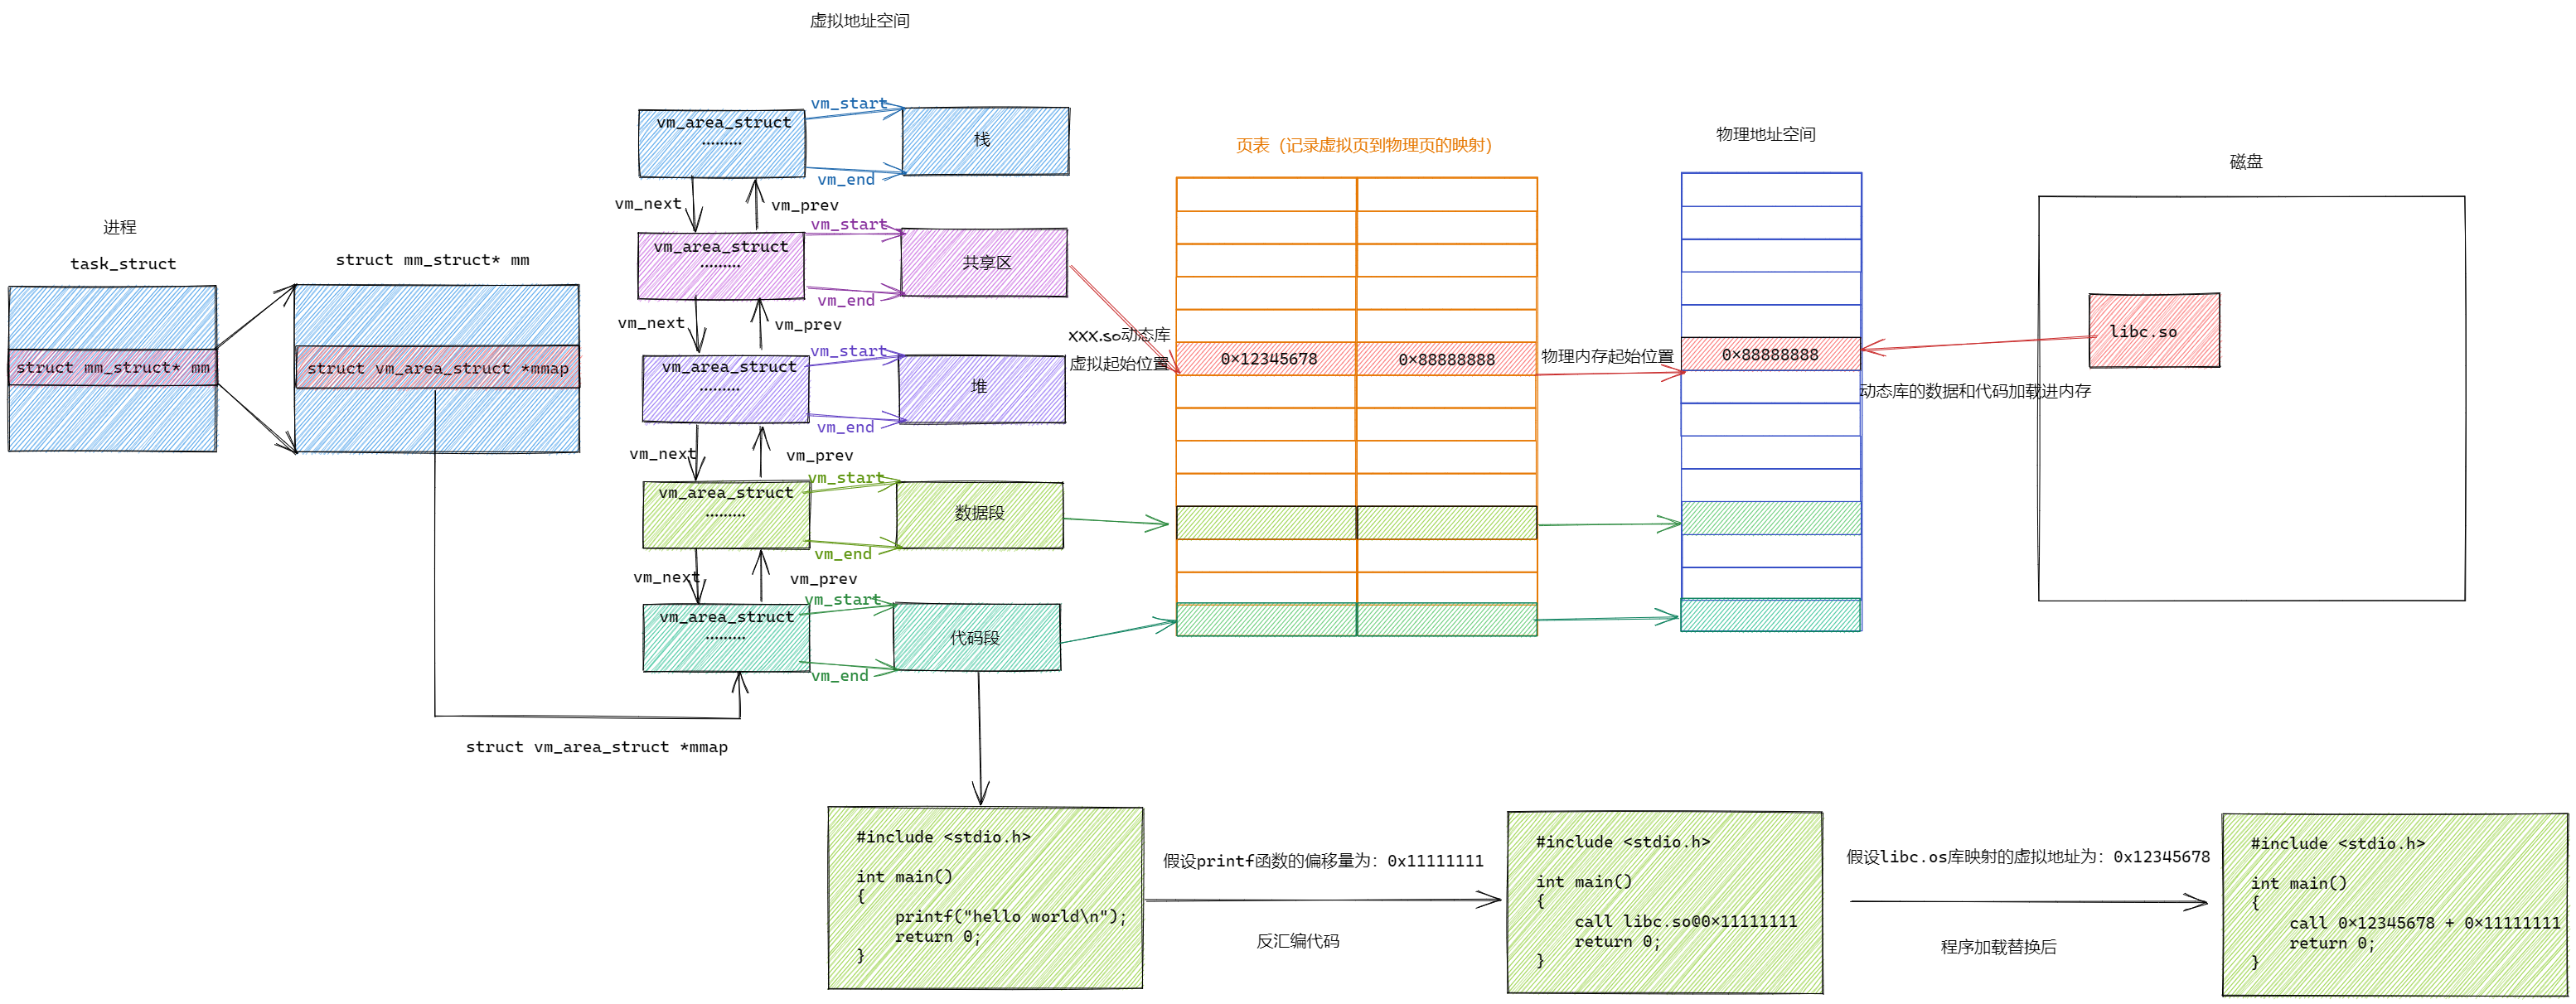The width and height of the screenshot is (2576, 1004).
Task: Select the blue 栈 stack region box
Action: coord(985,141)
